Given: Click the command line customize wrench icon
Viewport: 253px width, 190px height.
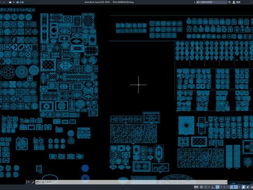Looking at the screenshot, I should [x=33, y=182].
